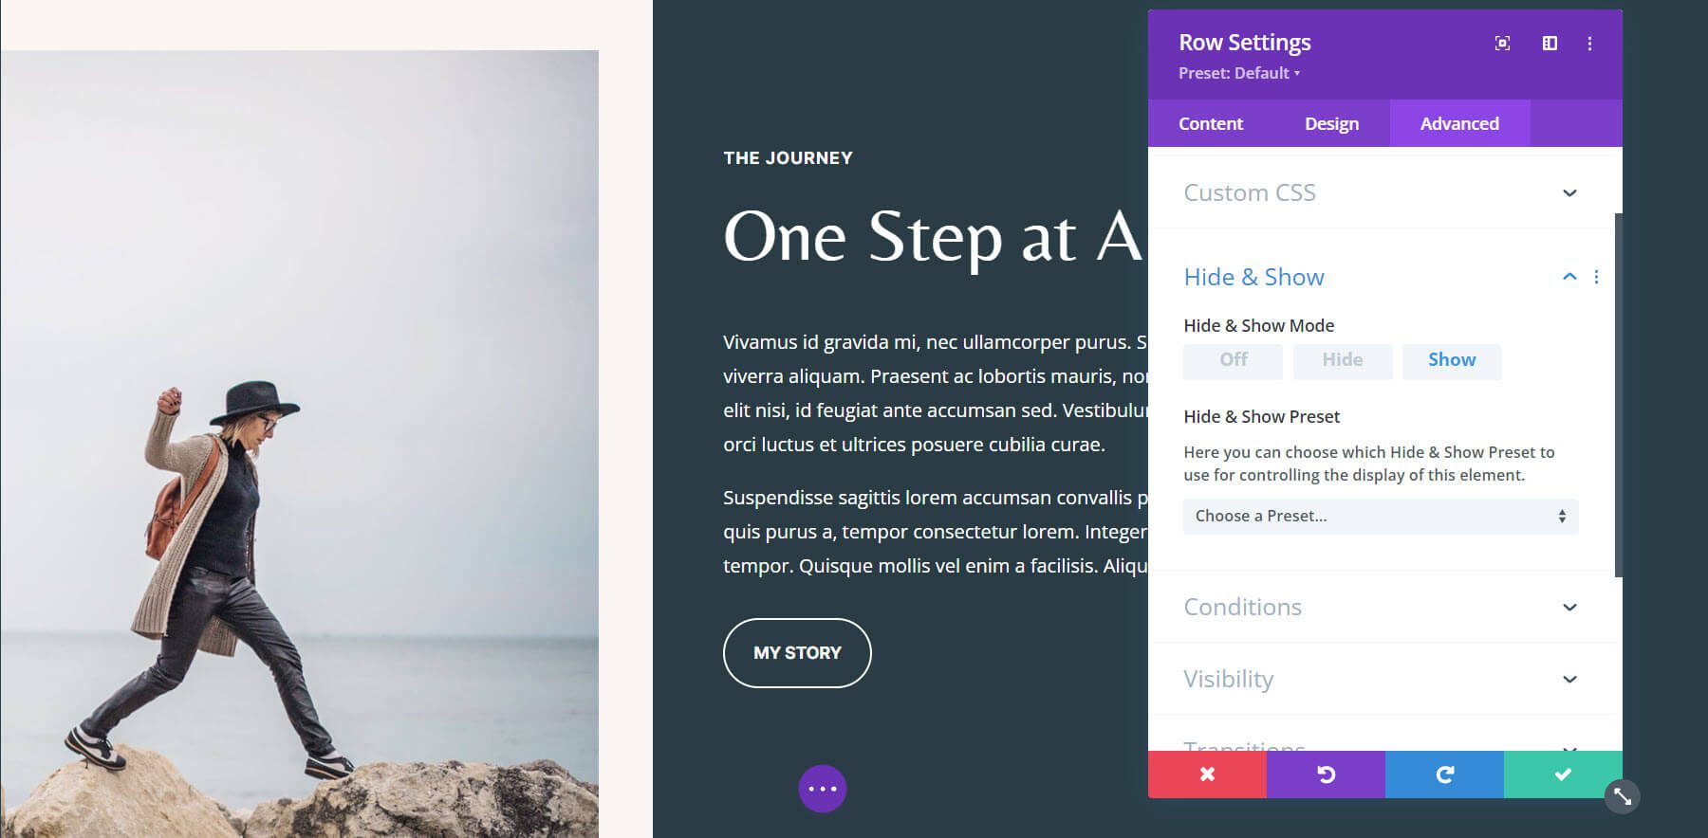Set Hide & Show Mode to Show

(x=1452, y=360)
